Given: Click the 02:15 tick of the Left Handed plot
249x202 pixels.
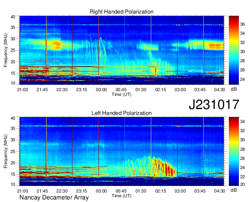Looking at the screenshot, I should coord(160,191).
